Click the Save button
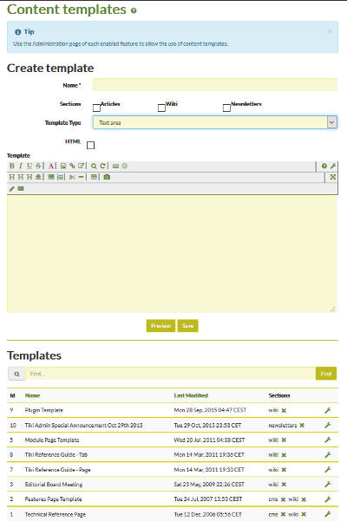347x528 pixels. (187, 326)
